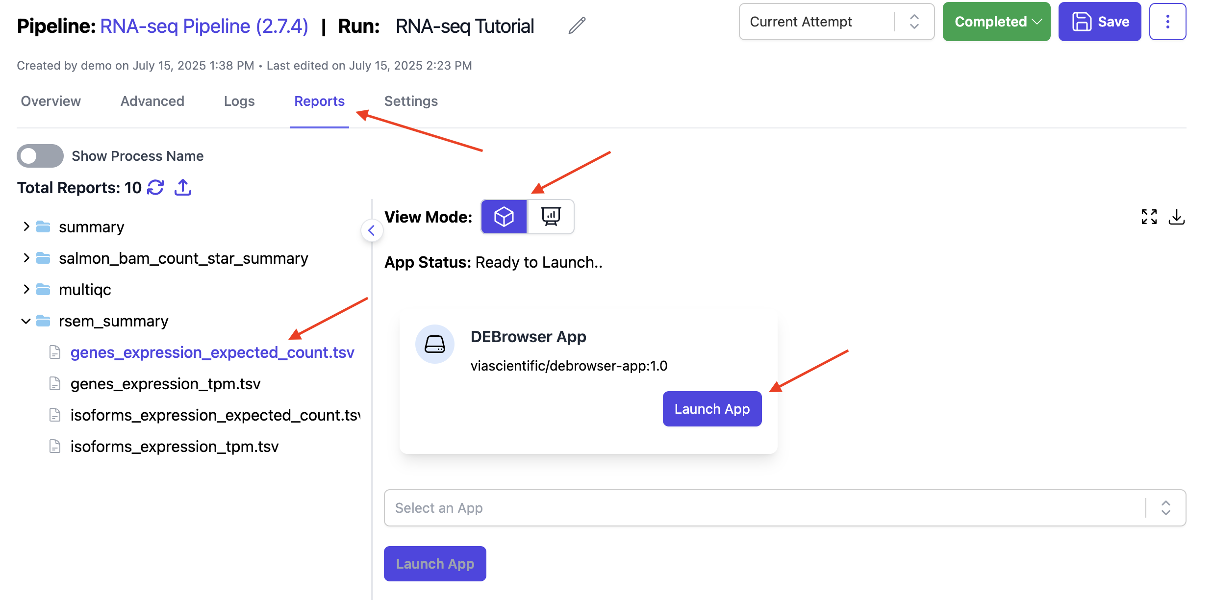Launch the DEBrowser App
The width and height of the screenshot is (1213, 600).
click(x=711, y=409)
